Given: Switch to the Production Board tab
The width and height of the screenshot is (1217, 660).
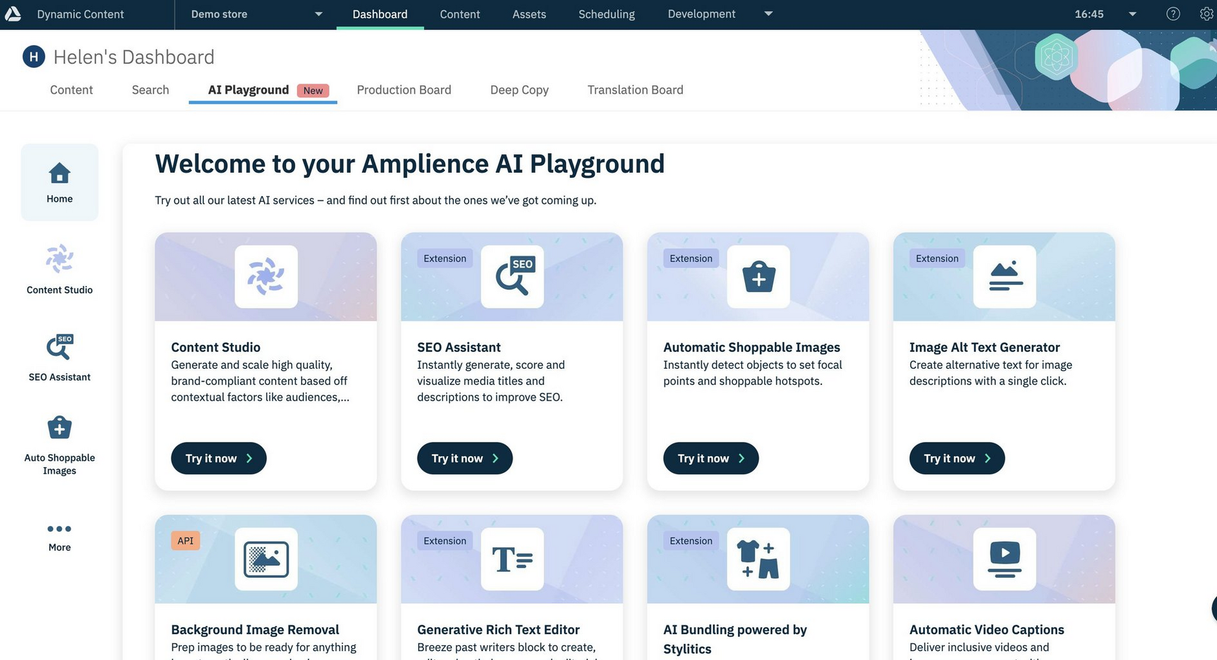Looking at the screenshot, I should coord(404,90).
